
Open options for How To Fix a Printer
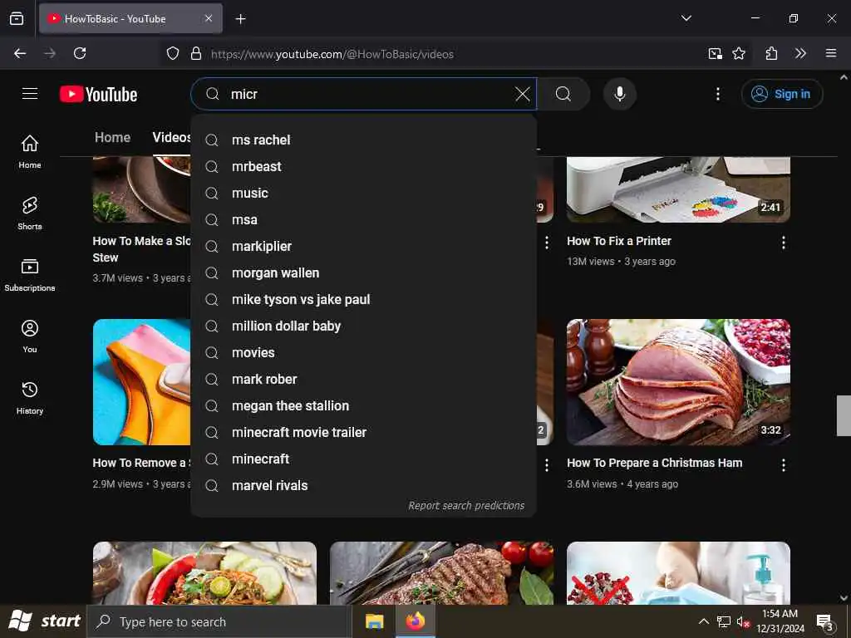(x=783, y=243)
